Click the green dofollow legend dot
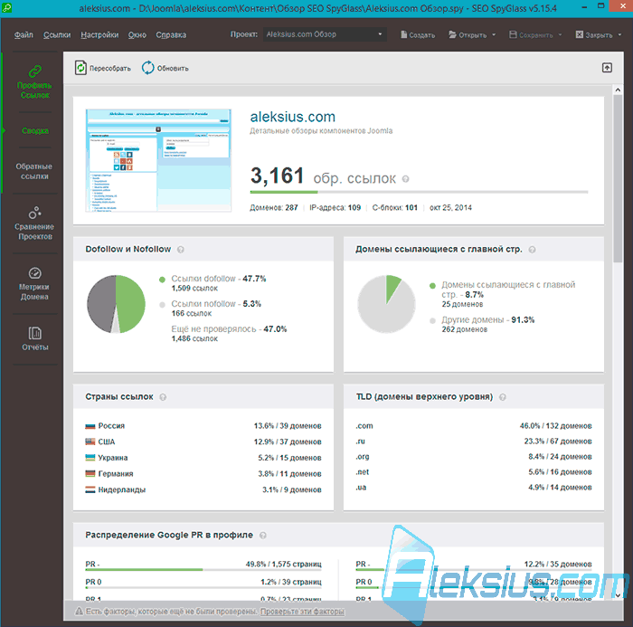 pyautogui.click(x=162, y=280)
